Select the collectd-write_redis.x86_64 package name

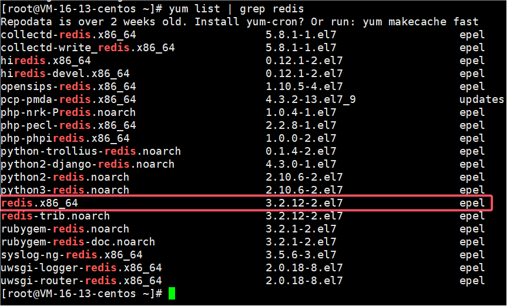[88, 48]
